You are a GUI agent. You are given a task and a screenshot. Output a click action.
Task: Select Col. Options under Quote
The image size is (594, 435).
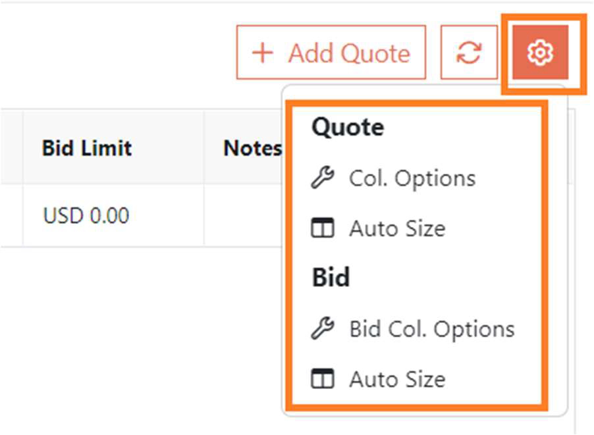(x=412, y=178)
